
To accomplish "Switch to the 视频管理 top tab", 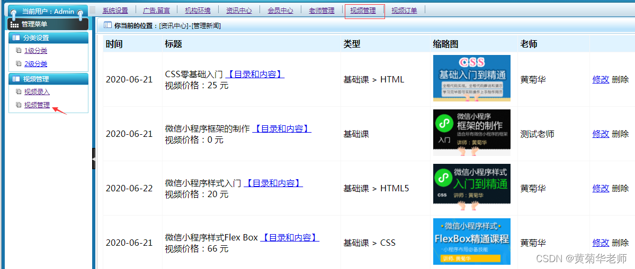I will (x=363, y=11).
